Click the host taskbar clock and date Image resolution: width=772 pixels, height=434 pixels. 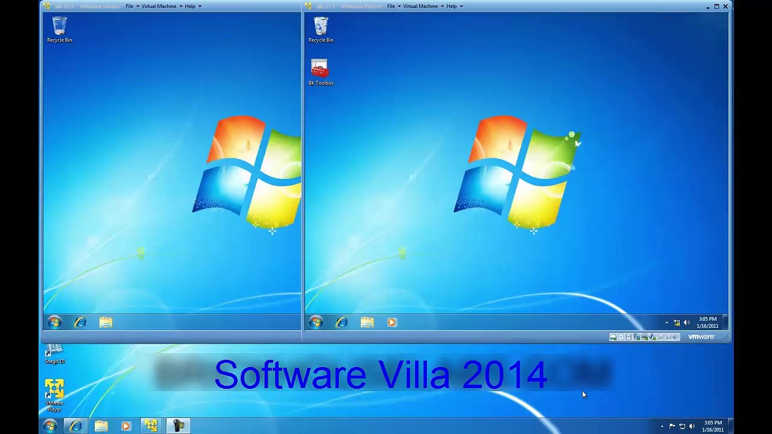tap(712, 426)
